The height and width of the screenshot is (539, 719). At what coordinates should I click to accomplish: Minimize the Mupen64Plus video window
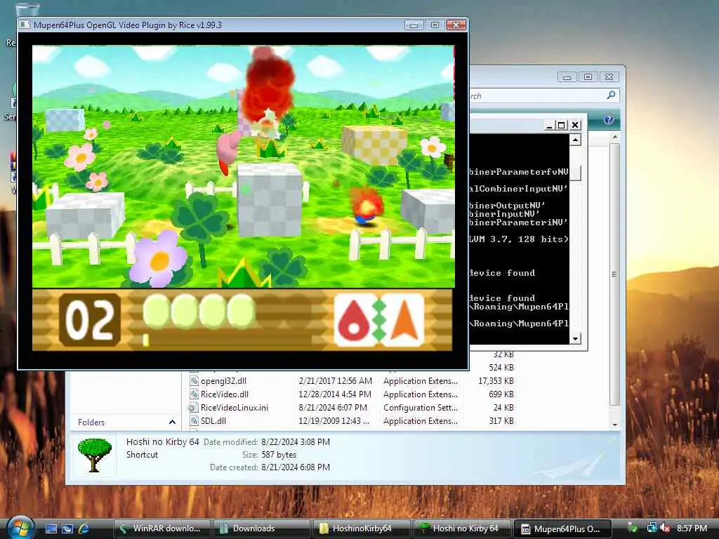414,25
